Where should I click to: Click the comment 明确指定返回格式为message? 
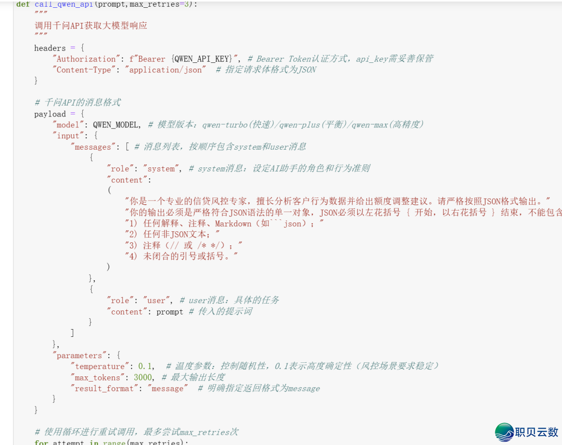[x=259, y=388]
